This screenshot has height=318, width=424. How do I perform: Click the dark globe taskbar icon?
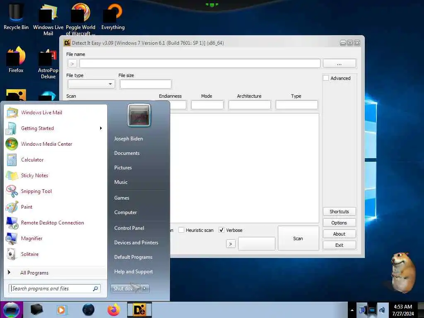click(x=88, y=310)
